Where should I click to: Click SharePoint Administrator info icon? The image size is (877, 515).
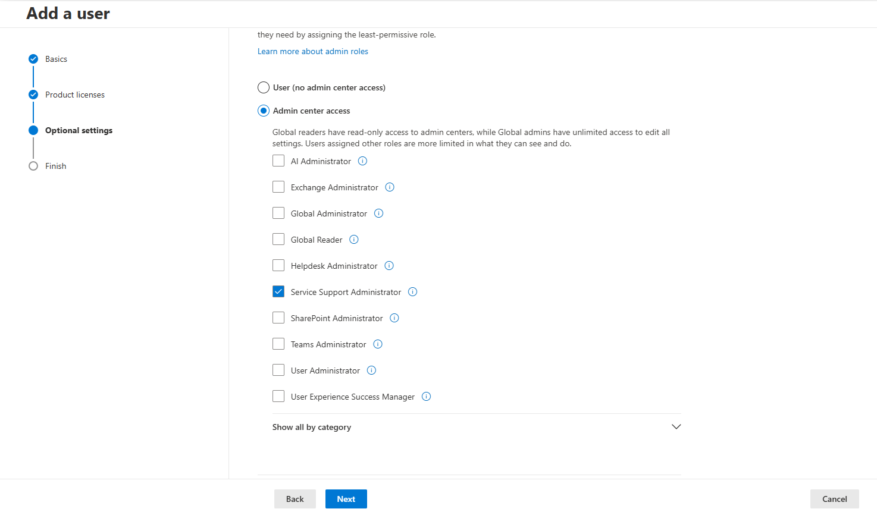tap(394, 318)
